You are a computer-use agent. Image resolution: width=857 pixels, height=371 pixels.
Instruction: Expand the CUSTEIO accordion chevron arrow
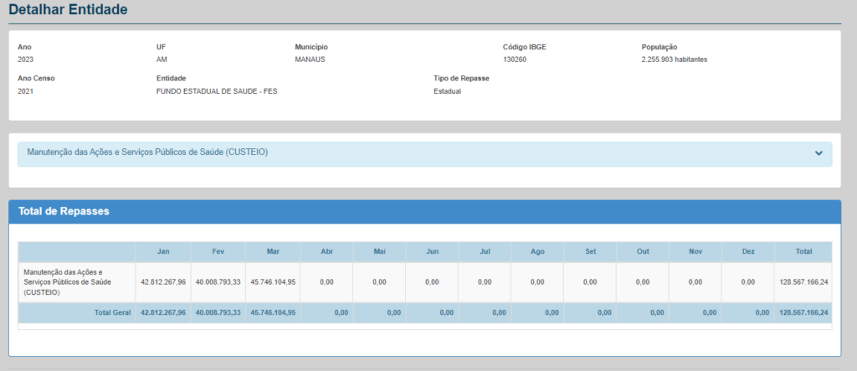point(818,153)
